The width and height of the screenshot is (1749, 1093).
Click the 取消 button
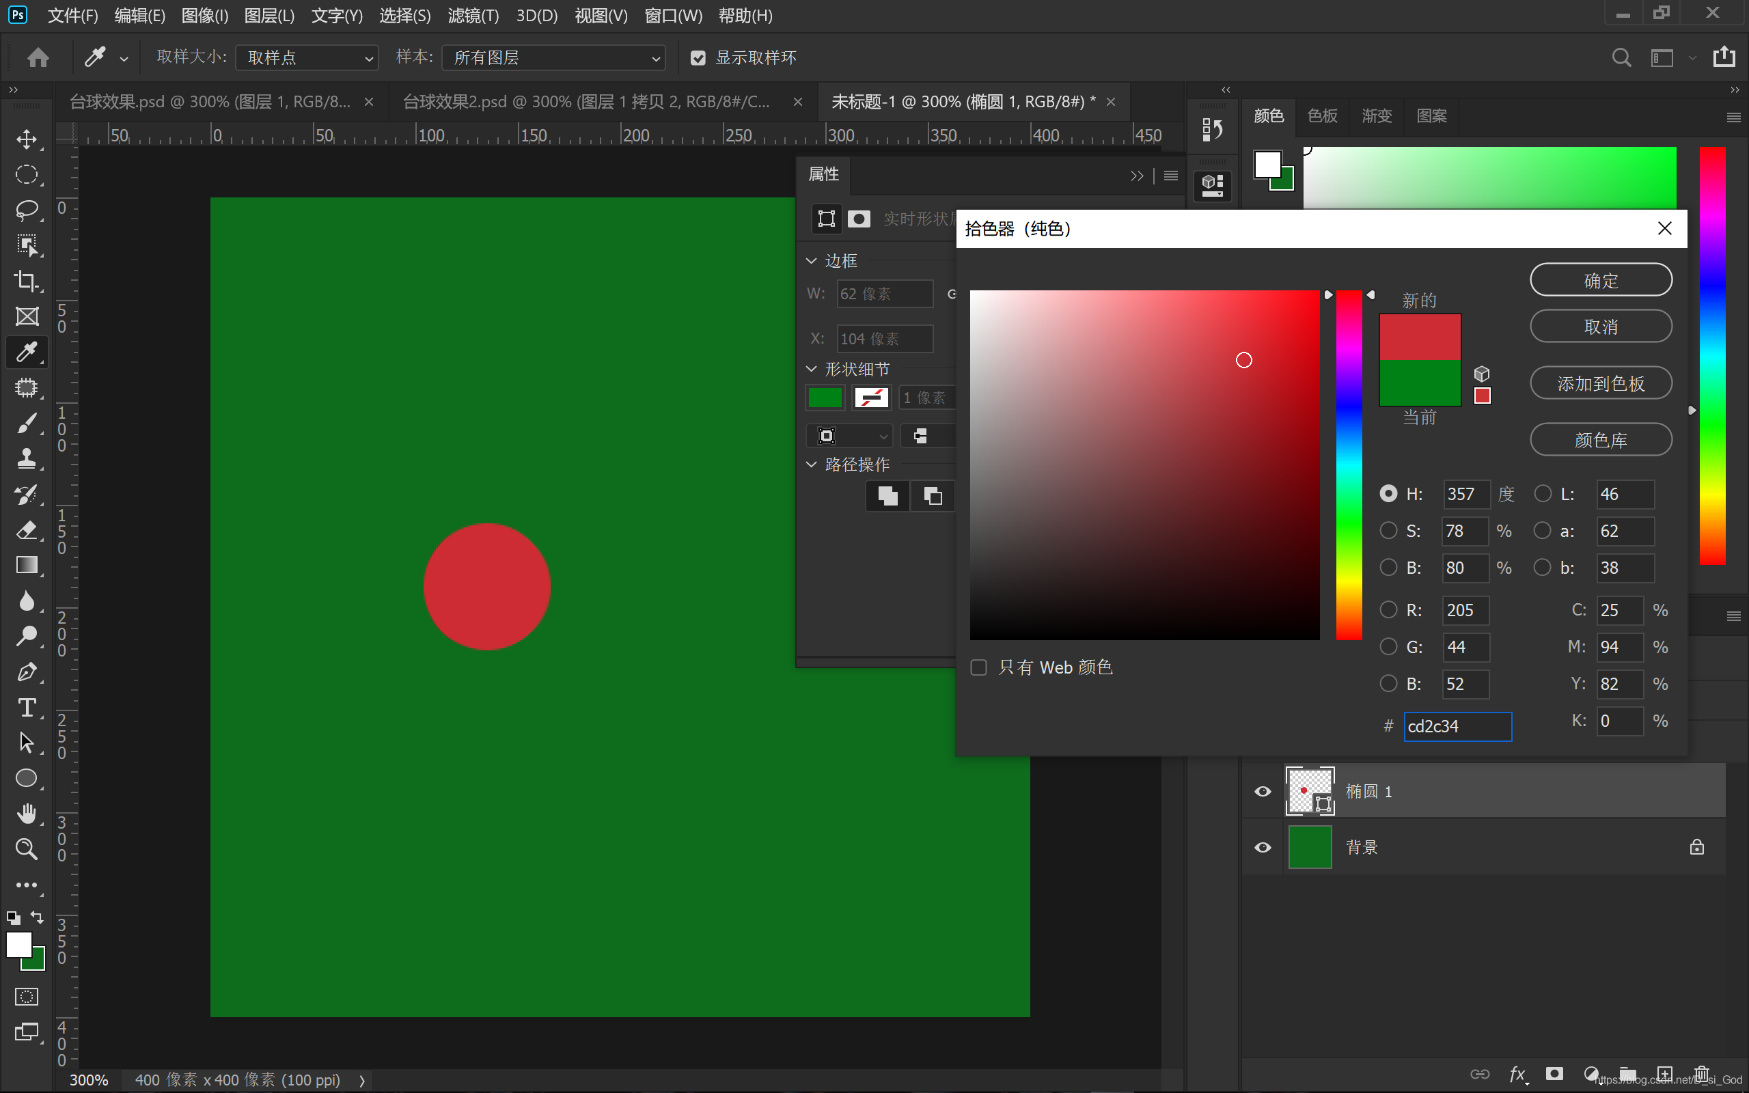[1601, 327]
